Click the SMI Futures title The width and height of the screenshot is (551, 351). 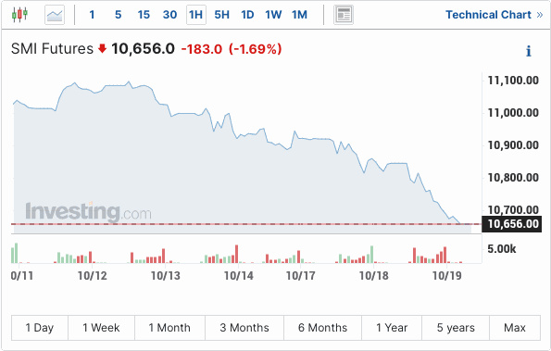tap(52, 48)
